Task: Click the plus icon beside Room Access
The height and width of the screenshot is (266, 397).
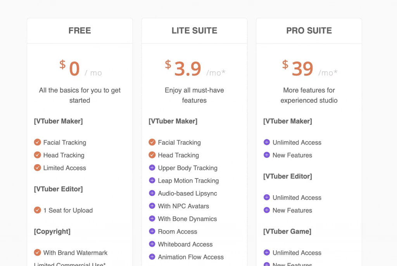Action: click(152, 232)
